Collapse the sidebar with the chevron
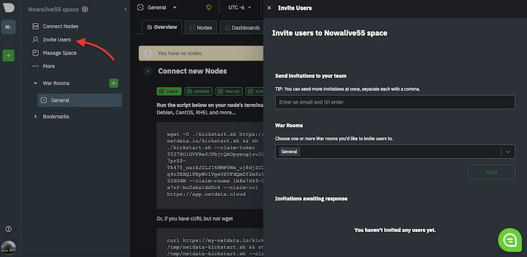The height and width of the screenshot is (257, 527). coord(125,9)
